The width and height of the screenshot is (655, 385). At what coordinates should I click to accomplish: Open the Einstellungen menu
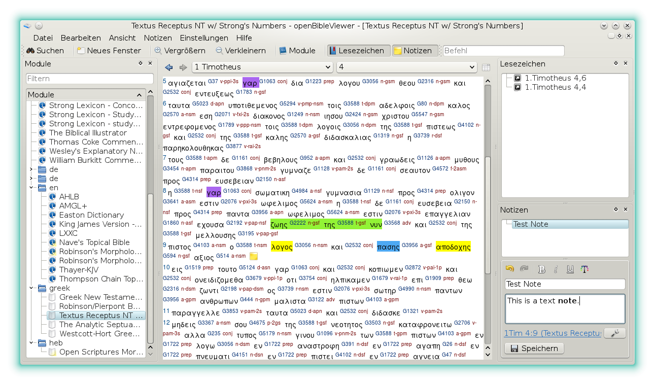click(x=204, y=38)
